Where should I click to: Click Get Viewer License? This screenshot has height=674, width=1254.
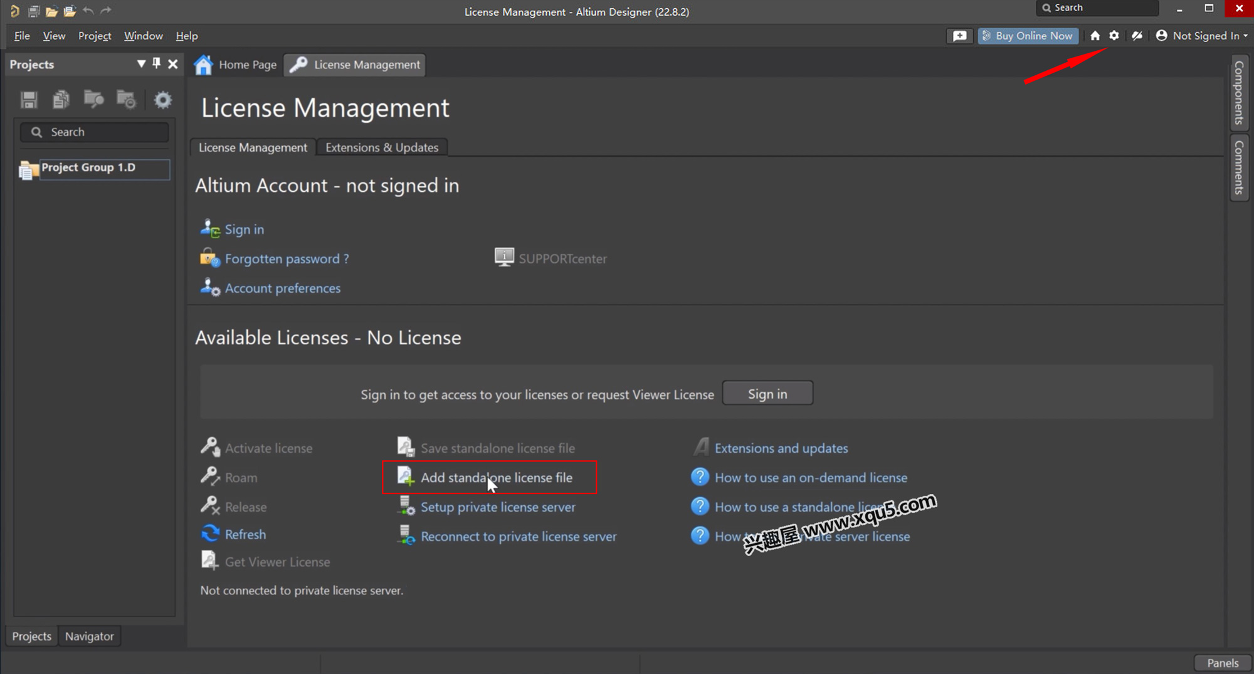click(x=277, y=562)
